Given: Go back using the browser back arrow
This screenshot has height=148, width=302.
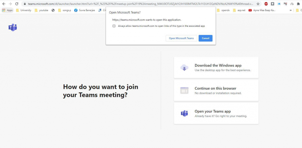Looking at the screenshot, I should tap(4, 4).
